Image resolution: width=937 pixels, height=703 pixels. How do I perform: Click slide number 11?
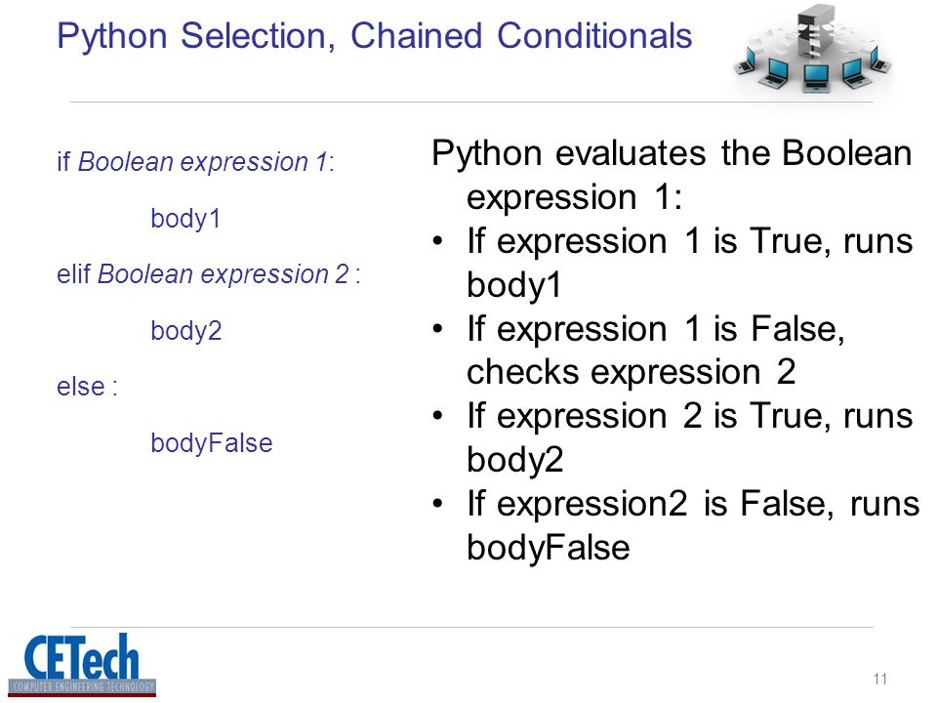click(x=879, y=680)
